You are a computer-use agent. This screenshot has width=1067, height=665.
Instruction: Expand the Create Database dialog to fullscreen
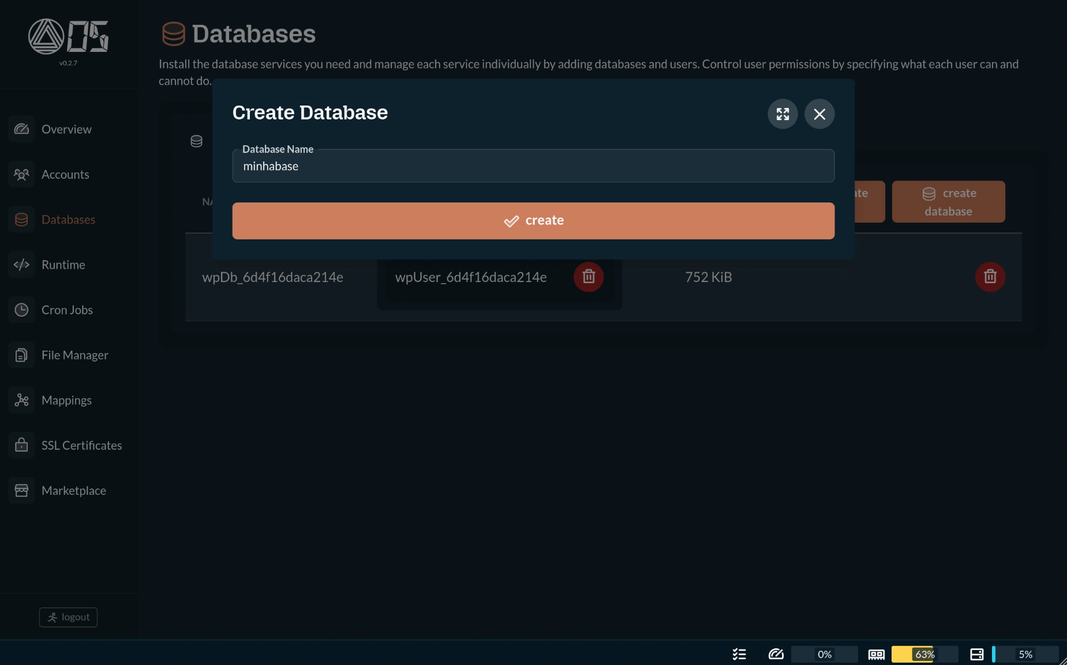[x=783, y=114]
